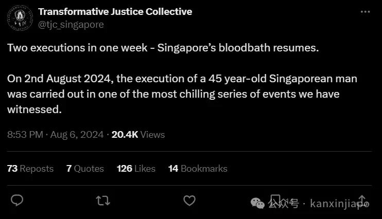Screen dimensions: 382x219
Task: View the 7 Quotes list
Action: point(85,169)
